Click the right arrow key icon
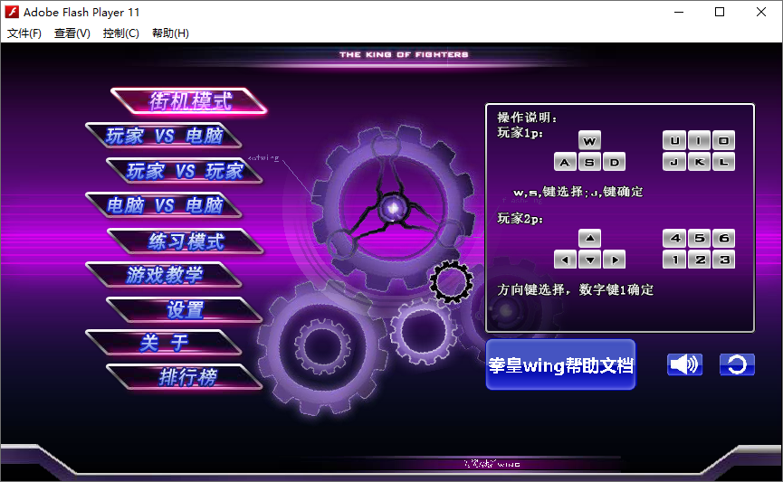The width and height of the screenshot is (783, 482). (615, 260)
